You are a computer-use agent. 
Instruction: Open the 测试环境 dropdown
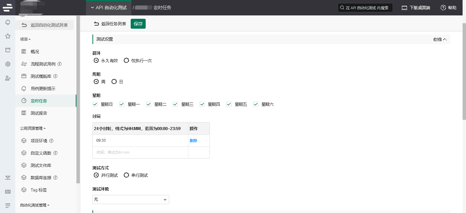(131, 199)
